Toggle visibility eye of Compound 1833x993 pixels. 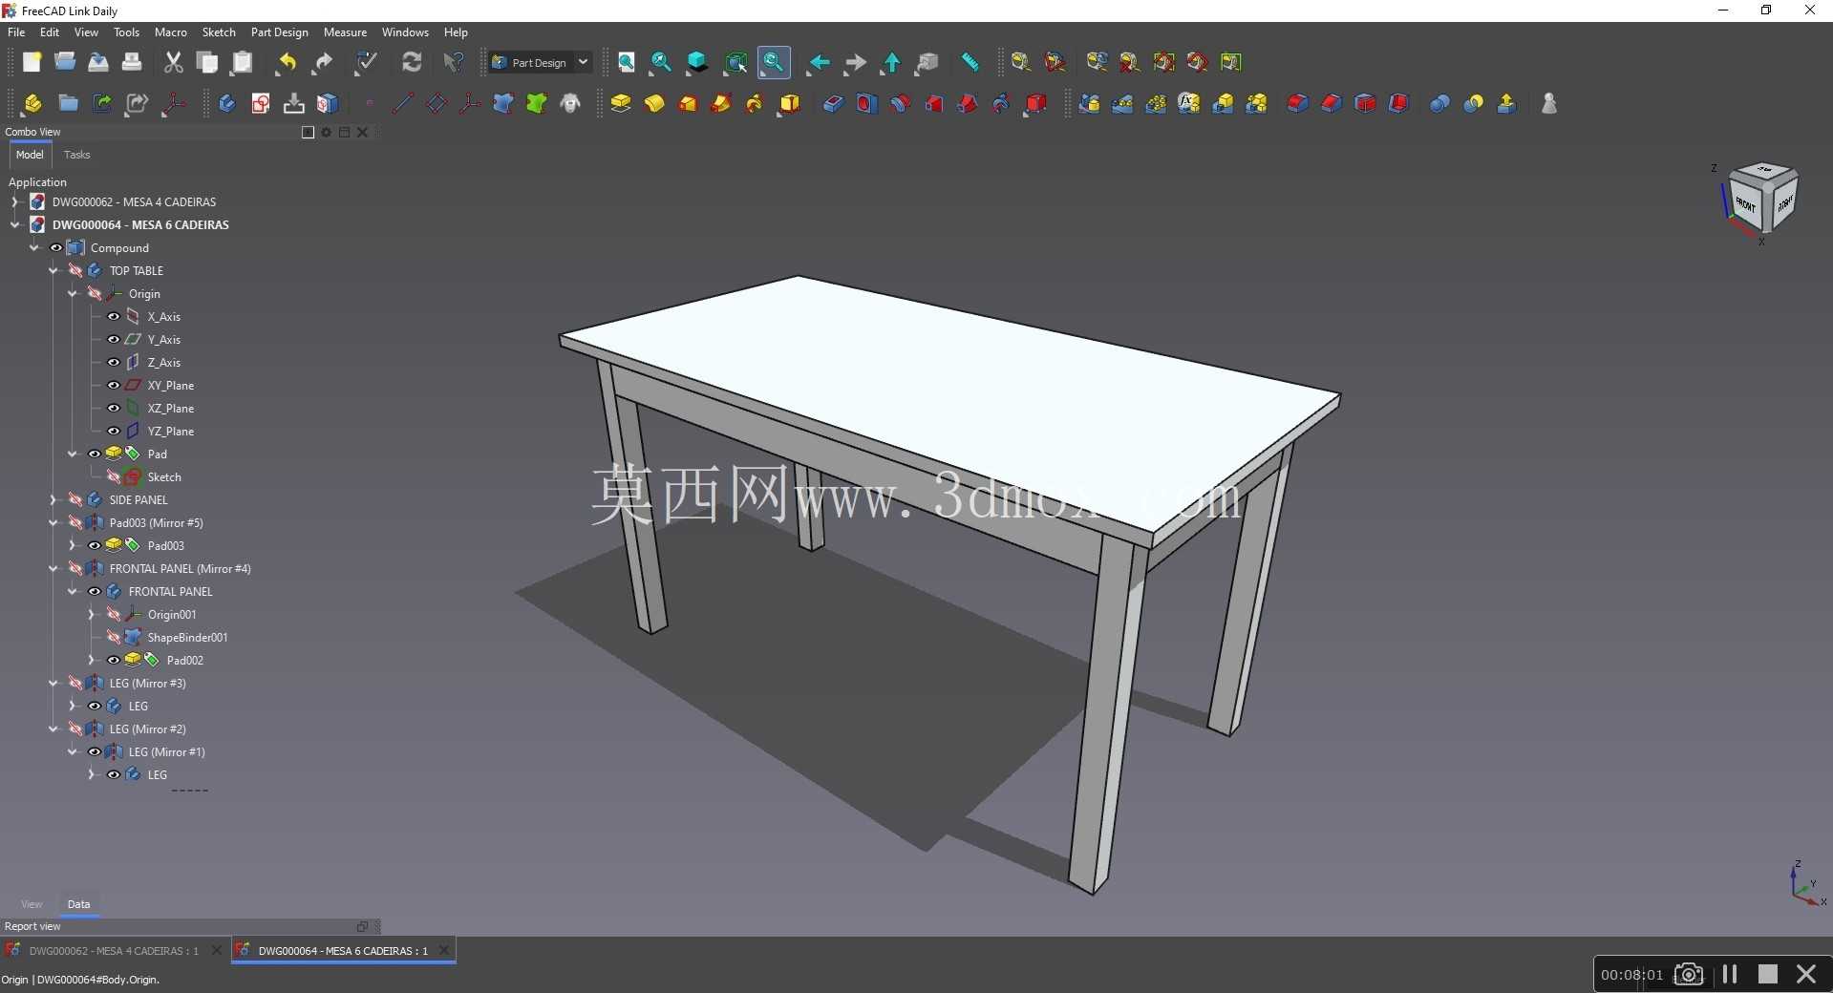(x=56, y=248)
